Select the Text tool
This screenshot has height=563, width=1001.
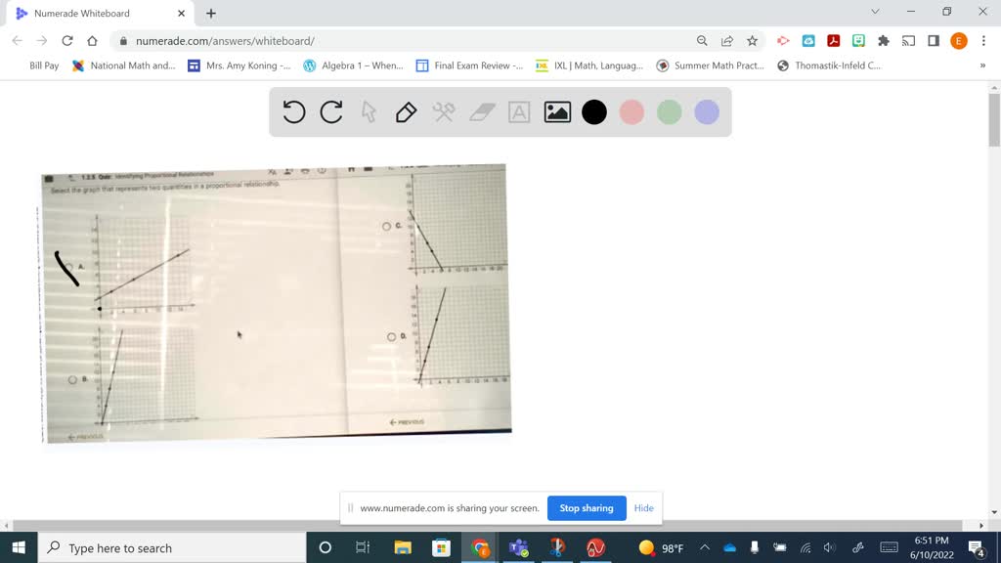pyautogui.click(x=518, y=111)
